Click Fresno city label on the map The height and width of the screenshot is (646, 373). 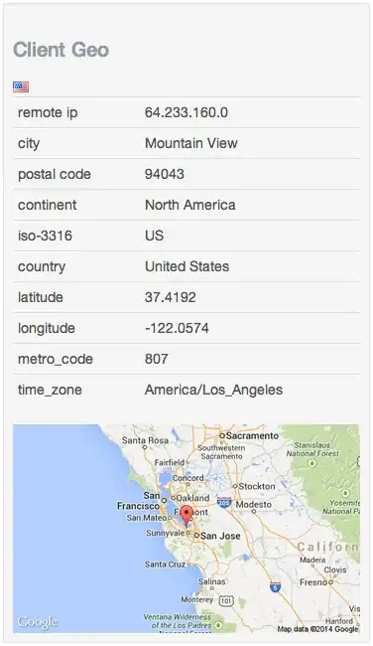(313, 582)
